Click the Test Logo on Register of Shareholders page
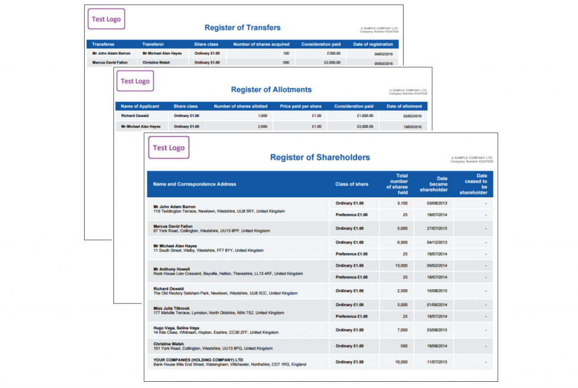This screenshot has height=388, width=578. (x=169, y=148)
